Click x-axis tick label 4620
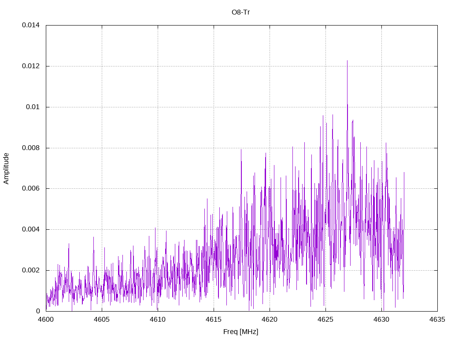Viewport: 451px width, 338px height. 270,320
